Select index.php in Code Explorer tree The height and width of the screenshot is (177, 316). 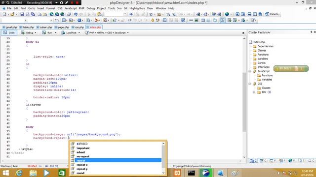(x=257, y=42)
